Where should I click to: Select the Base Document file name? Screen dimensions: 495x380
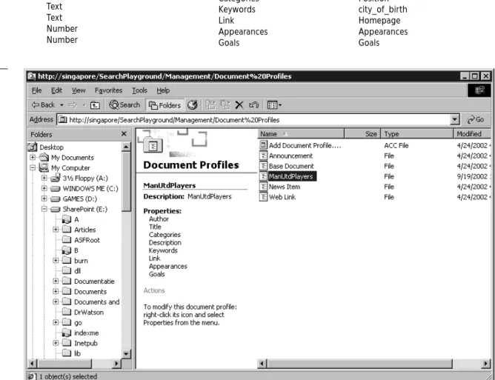(291, 167)
